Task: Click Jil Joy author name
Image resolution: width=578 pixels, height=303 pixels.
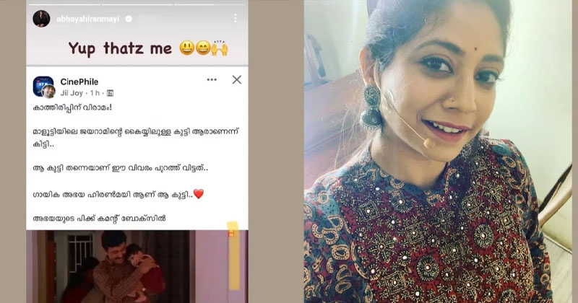Action: [72, 93]
